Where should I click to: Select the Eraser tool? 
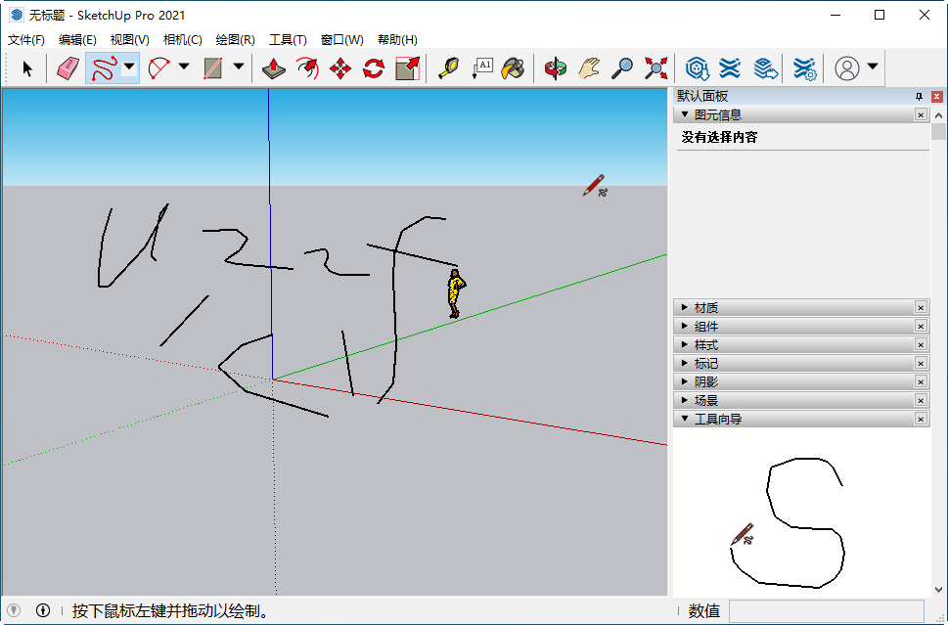click(x=66, y=67)
